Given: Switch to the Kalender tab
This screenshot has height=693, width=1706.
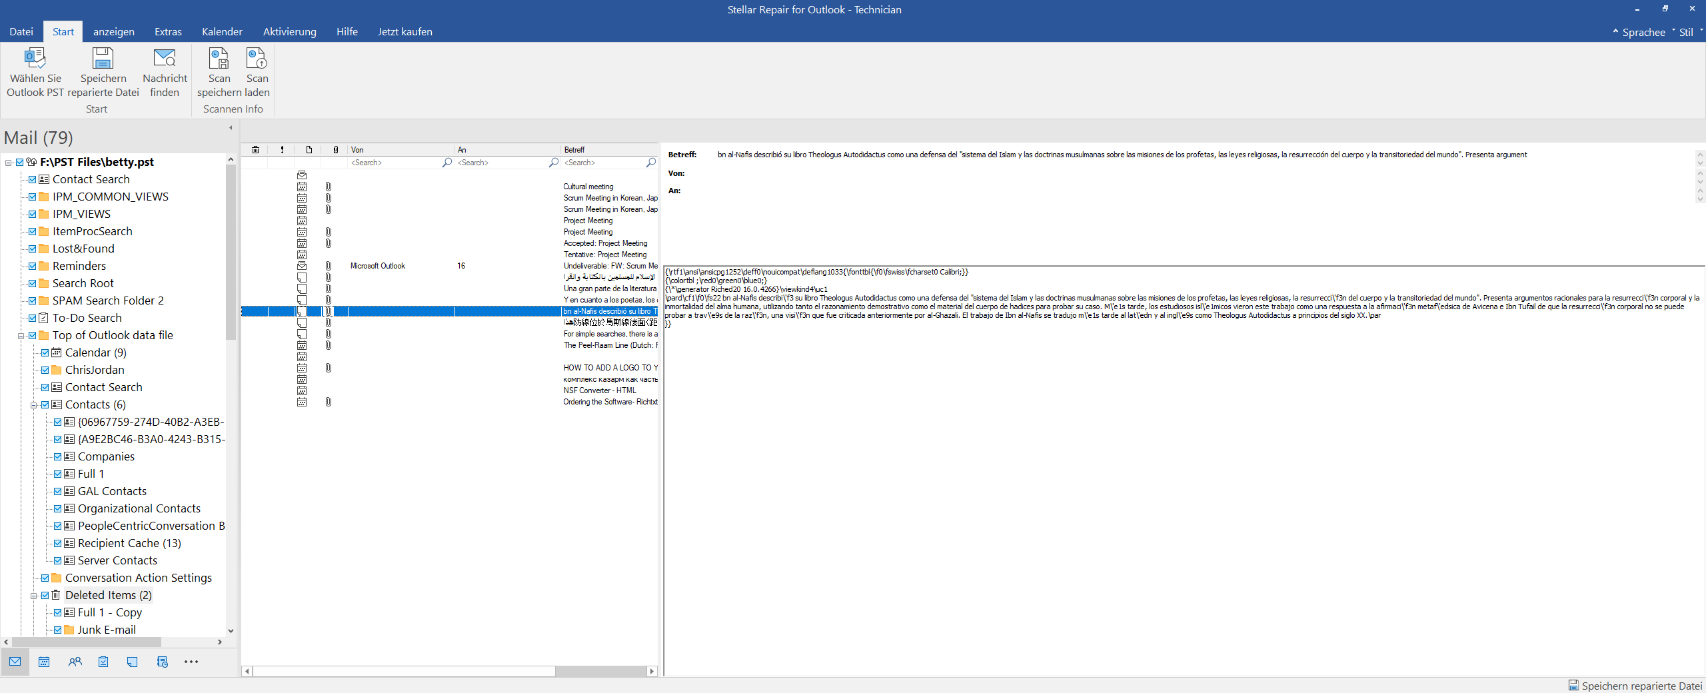Looking at the screenshot, I should 222,32.
